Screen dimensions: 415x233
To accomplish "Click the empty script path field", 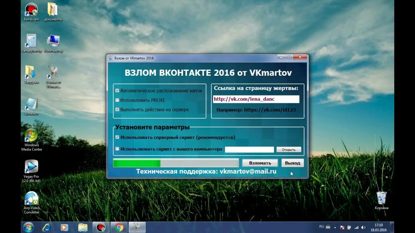I will point(249,150).
